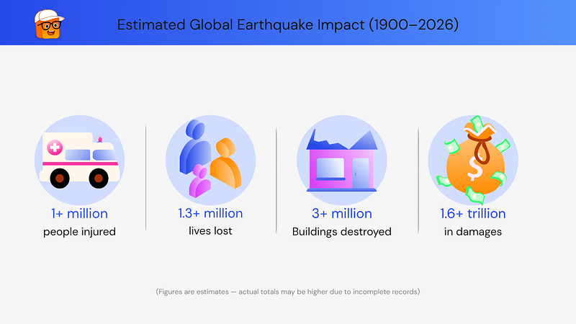
Task: Click the ambulance illustration icon
Action: pyautogui.click(x=80, y=160)
